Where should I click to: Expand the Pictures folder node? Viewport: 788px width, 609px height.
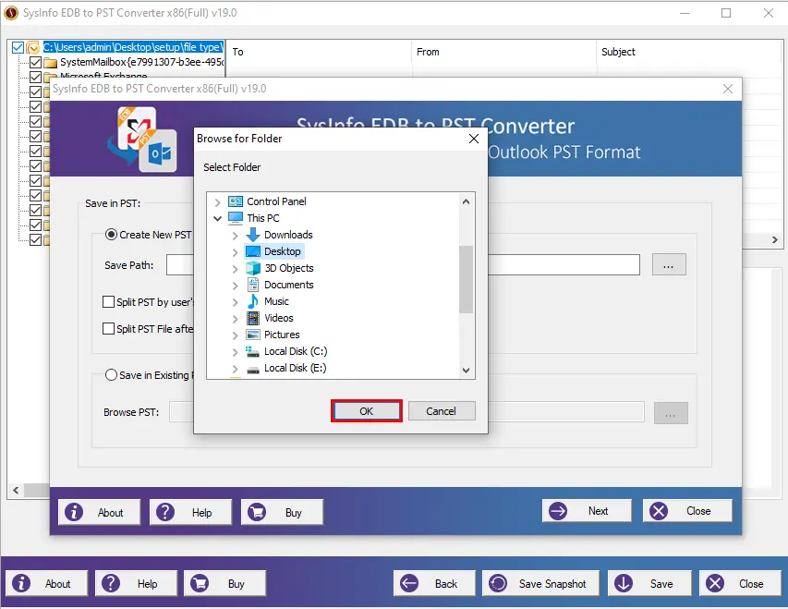click(236, 335)
